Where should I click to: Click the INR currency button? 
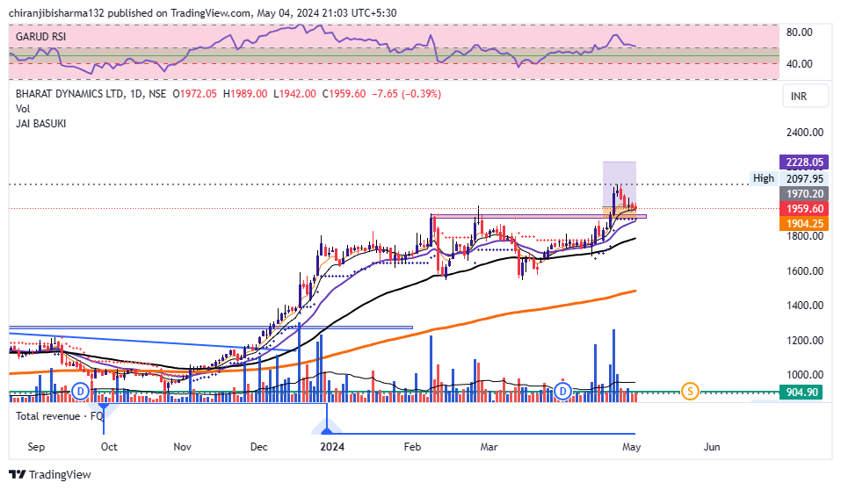click(805, 97)
